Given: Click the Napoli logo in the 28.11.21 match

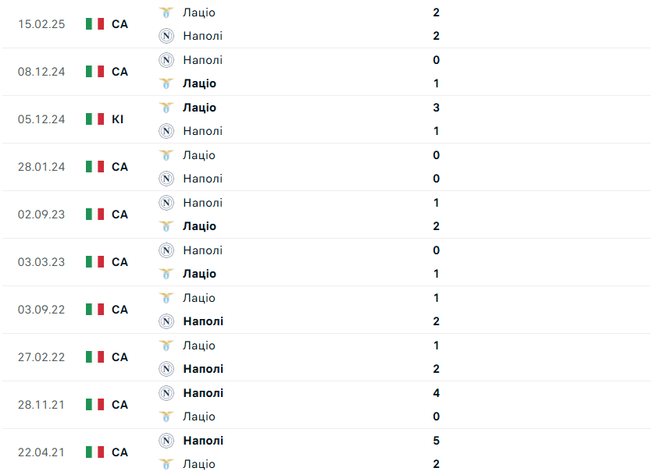Looking at the screenshot, I should coord(166,393).
